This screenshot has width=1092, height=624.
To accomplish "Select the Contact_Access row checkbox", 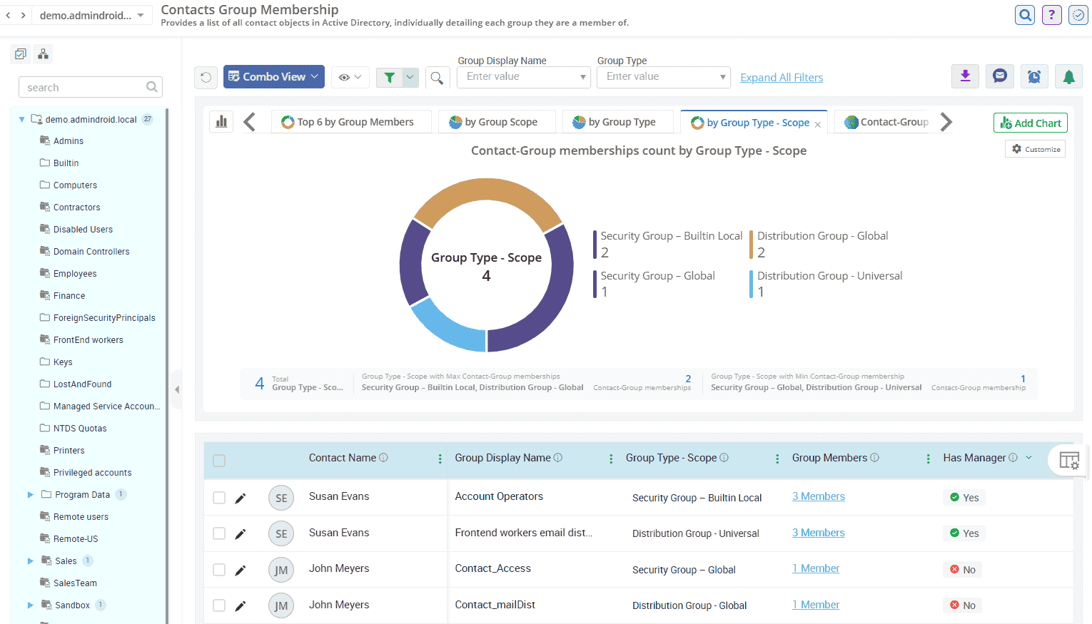I will pyautogui.click(x=219, y=570).
